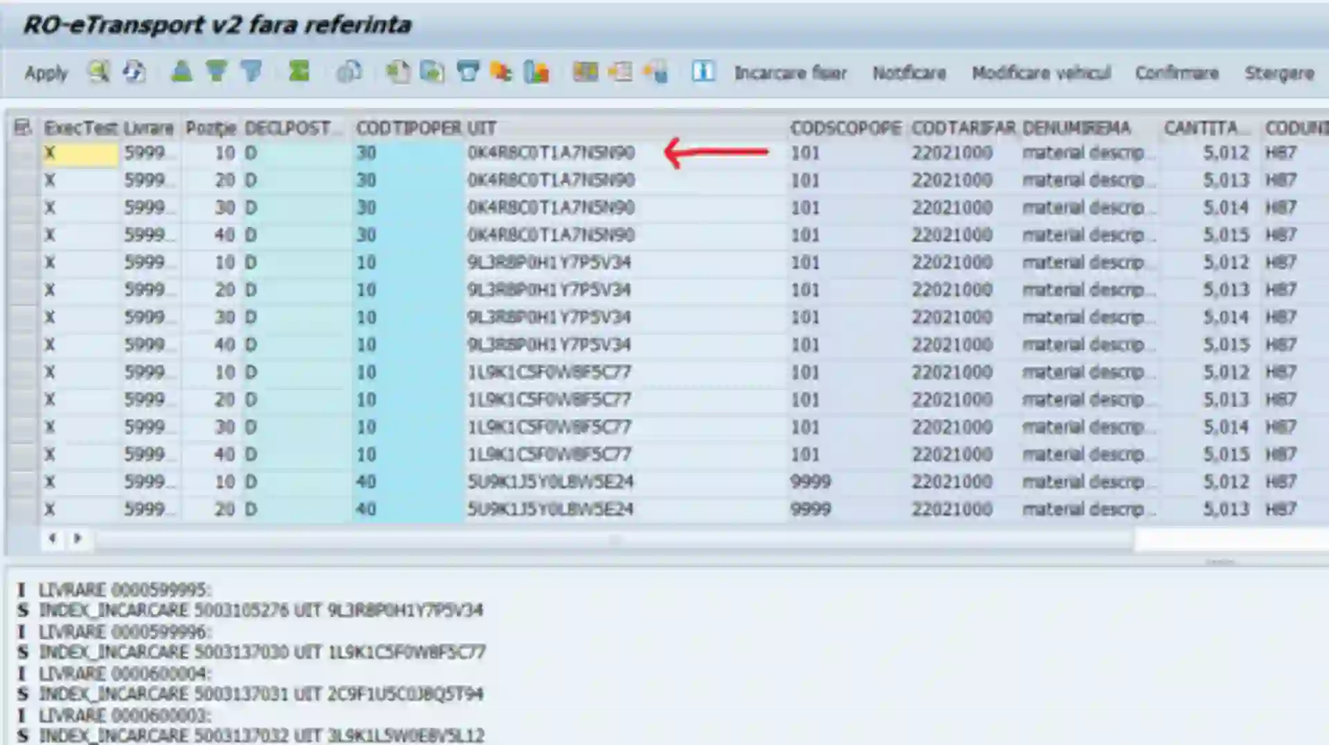This screenshot has height=745, width=1329.
Task: Click the Change Layout grid icon
Action: (585, 72)
